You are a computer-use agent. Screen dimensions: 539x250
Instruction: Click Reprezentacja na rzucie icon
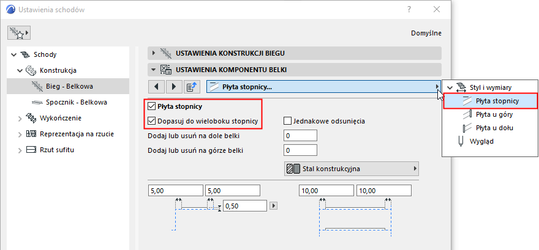(x=31, y=134)
